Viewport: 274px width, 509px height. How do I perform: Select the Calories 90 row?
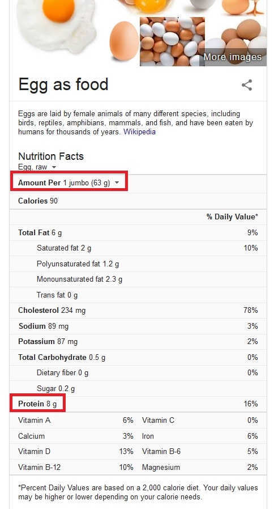(x=138, y=201)
